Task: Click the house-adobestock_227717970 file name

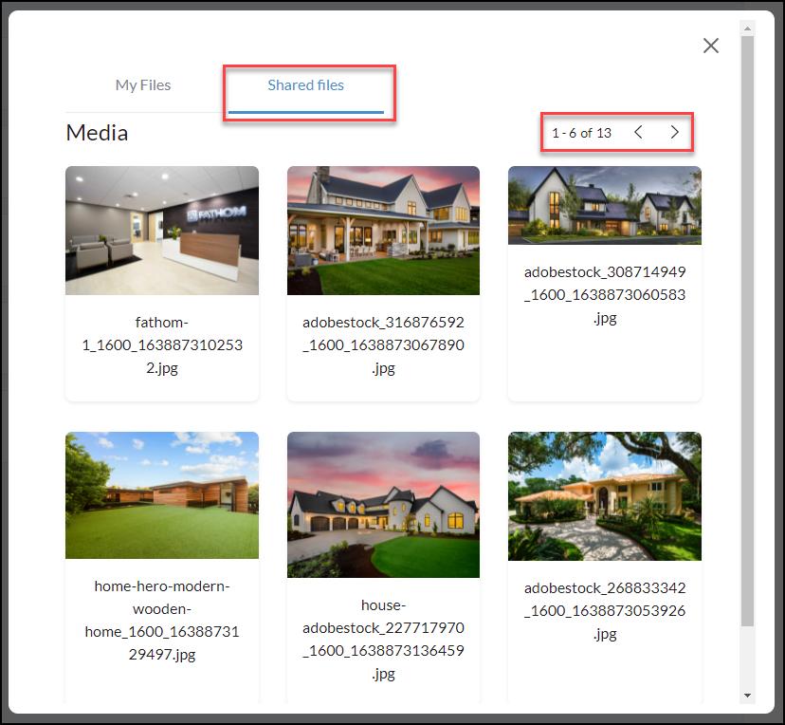Action: pos(383,640)
